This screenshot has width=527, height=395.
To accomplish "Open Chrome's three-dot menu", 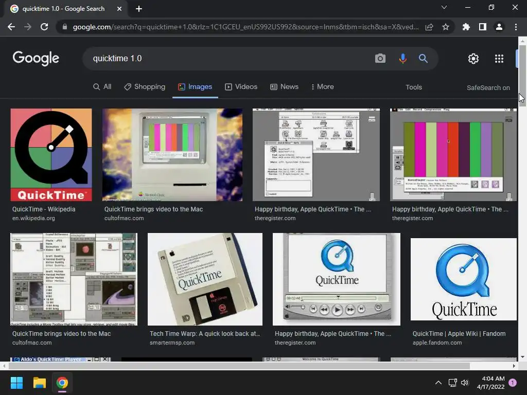I will (x=516, y=27).
